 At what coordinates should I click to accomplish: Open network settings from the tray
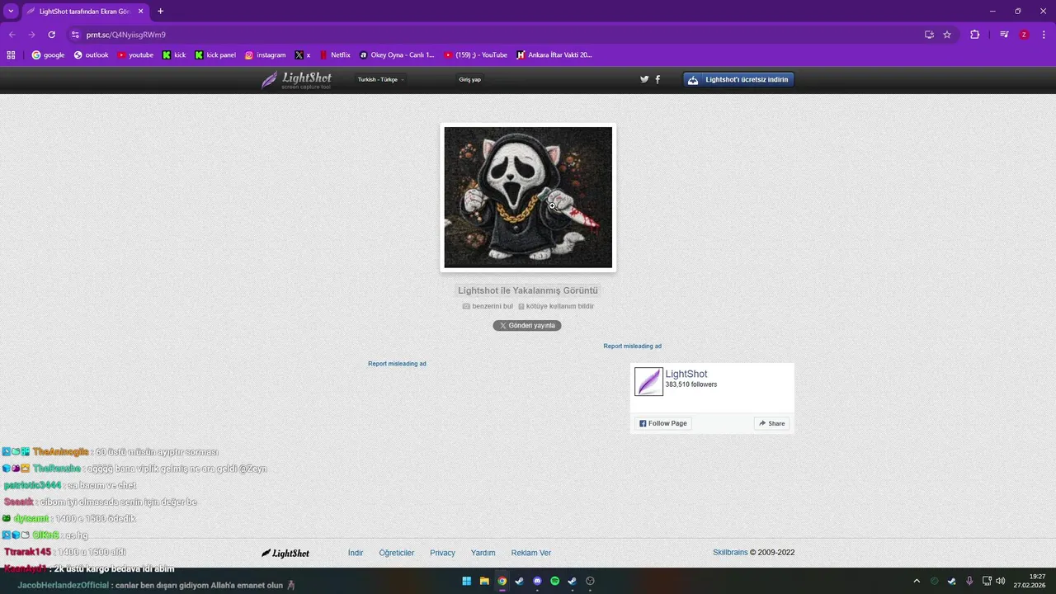click(x=987, y=581)
